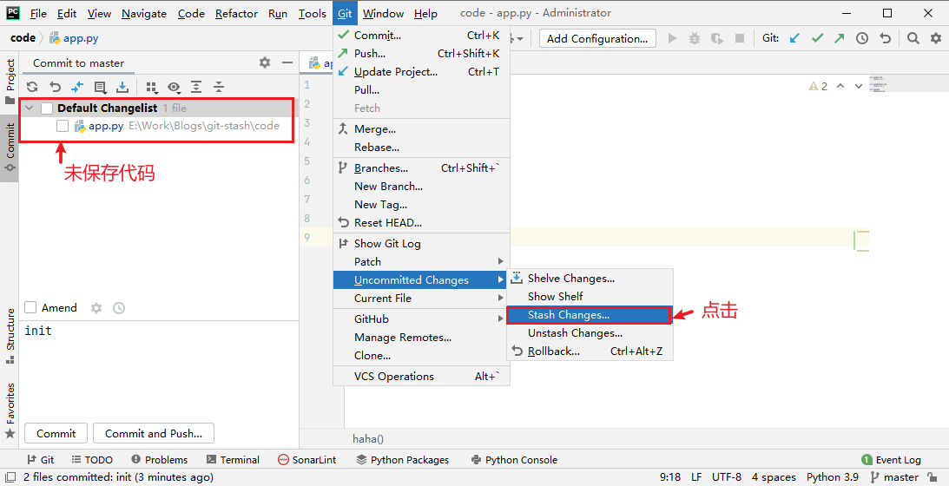Click the Shelve Silently icon in Commit toolbar
Screen dimensions: 949x486
[x=122, y=87]
